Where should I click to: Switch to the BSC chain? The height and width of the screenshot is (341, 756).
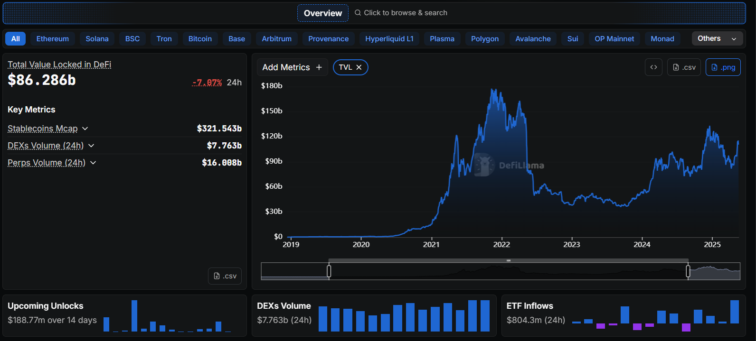[132, 39]
